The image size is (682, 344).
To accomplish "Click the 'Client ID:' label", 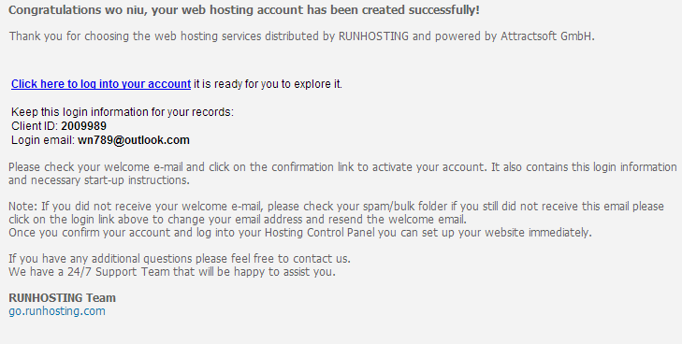I will coord(35,126).
